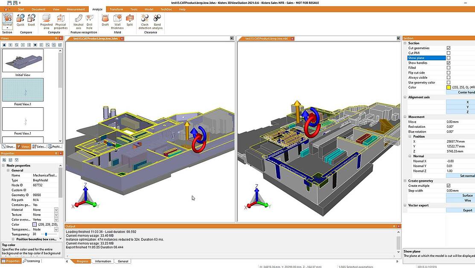Open Neutral axis feature recognition
The image size is (475, 268).
(79, 22)
